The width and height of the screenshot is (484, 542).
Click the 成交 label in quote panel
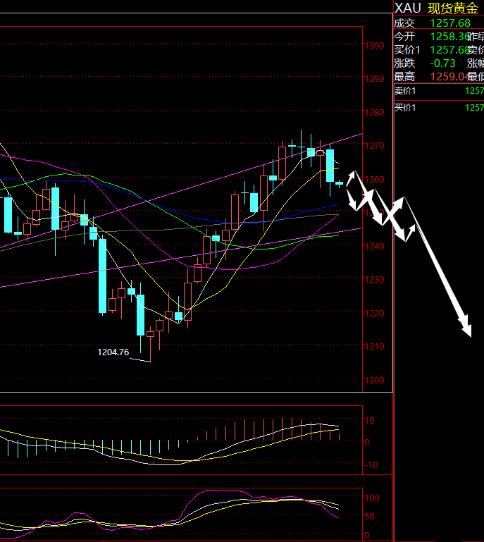[x=404, y=23]
